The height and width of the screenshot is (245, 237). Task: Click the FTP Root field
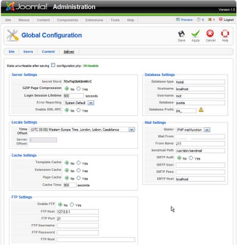pos(96,239)
